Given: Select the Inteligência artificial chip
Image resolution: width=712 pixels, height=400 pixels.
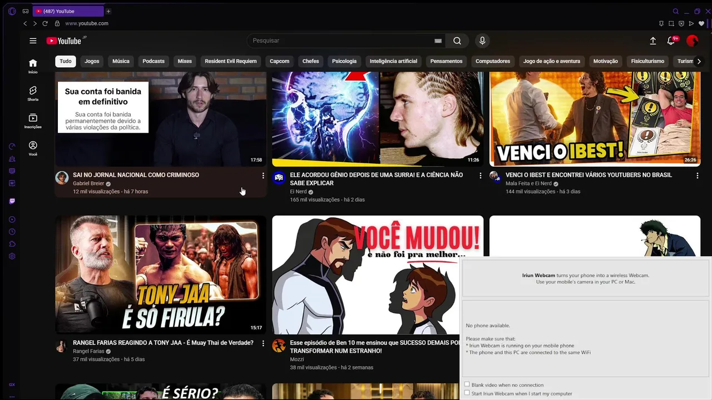Looking at the screenshot, I should [x=393, y=61].
